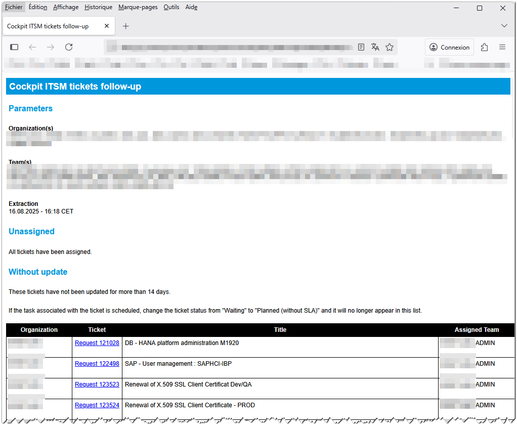
Task: Open the extensions puzzle icon
Action: pos(484,47)
